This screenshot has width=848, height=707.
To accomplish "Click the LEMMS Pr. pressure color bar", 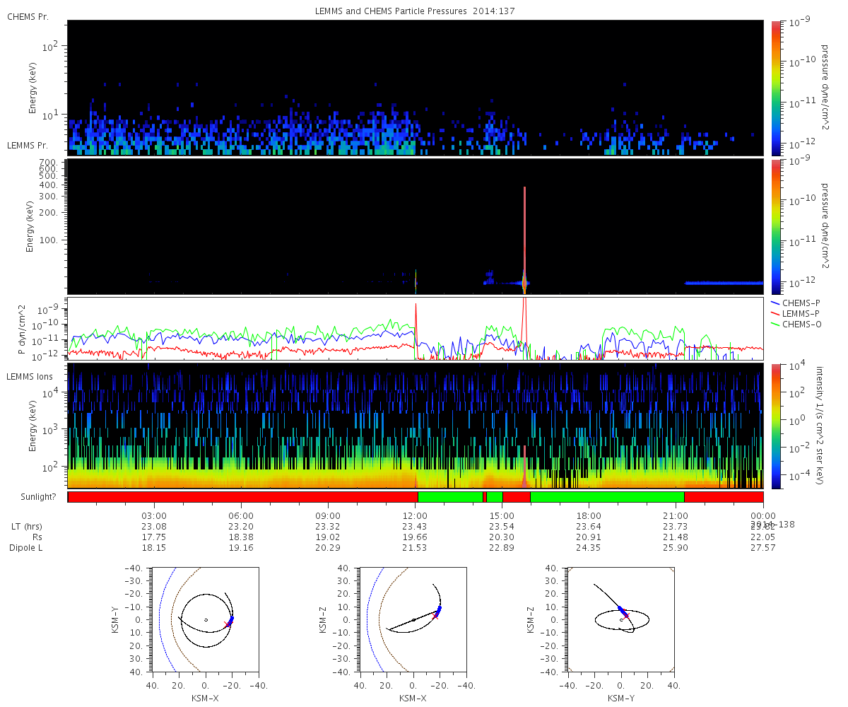I will [776, 226].
